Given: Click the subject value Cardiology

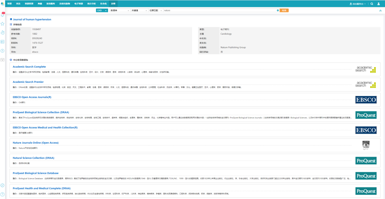Looking at the screenshot, I should (226, 34).
